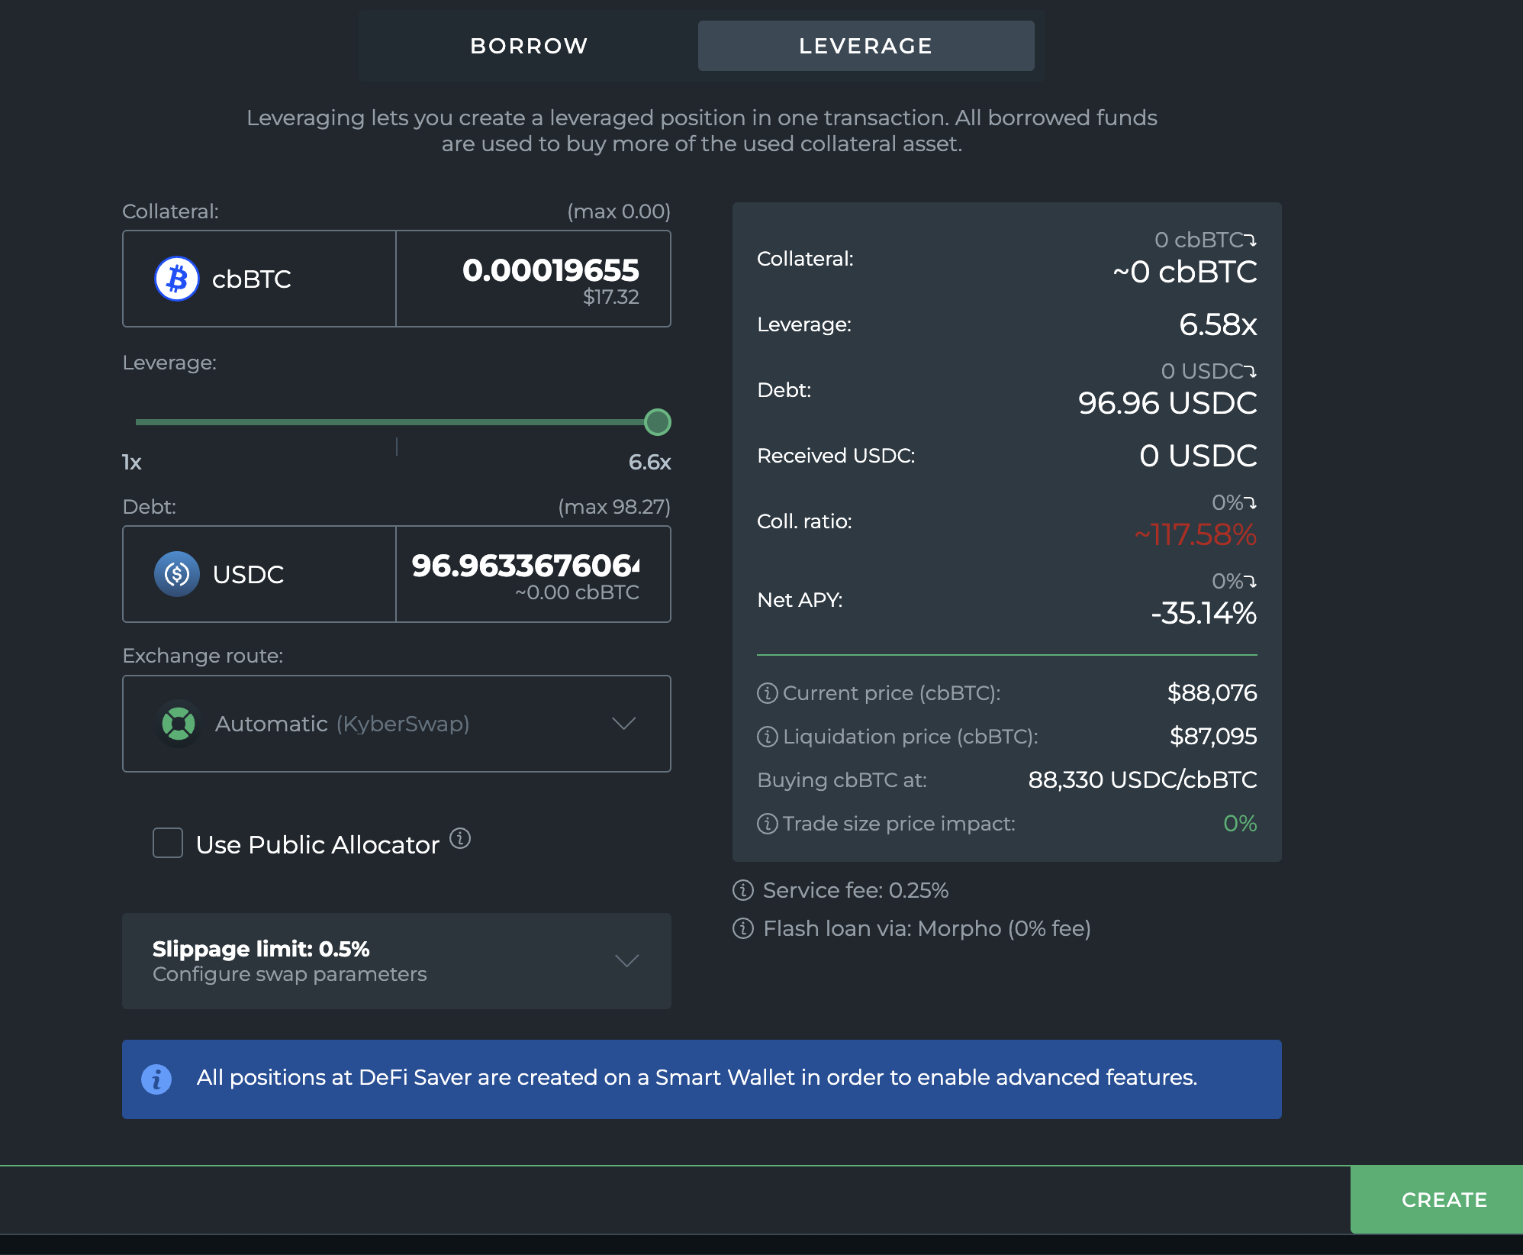Enable the Use Public Allocator checkbox
Viewport: 1523px width, 1255px height.
tap(168, 843)
